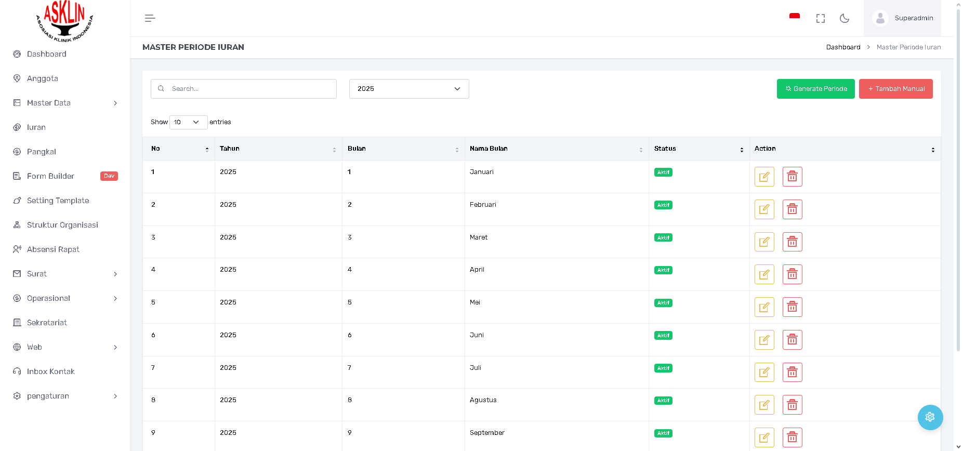Toggle the sidebar hamburger menu icon
The width and height of the screenshot is (963, 451).
(150, 18)
